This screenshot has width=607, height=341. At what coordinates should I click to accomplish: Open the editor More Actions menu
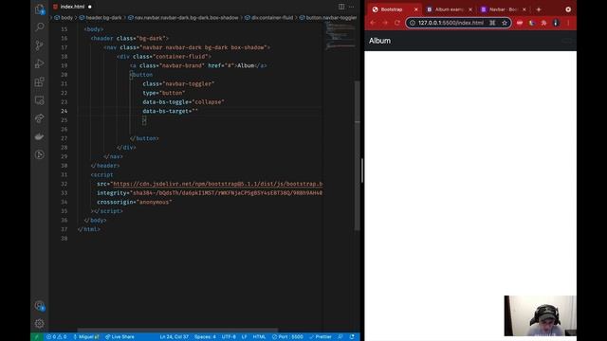[x=351, y=7]
